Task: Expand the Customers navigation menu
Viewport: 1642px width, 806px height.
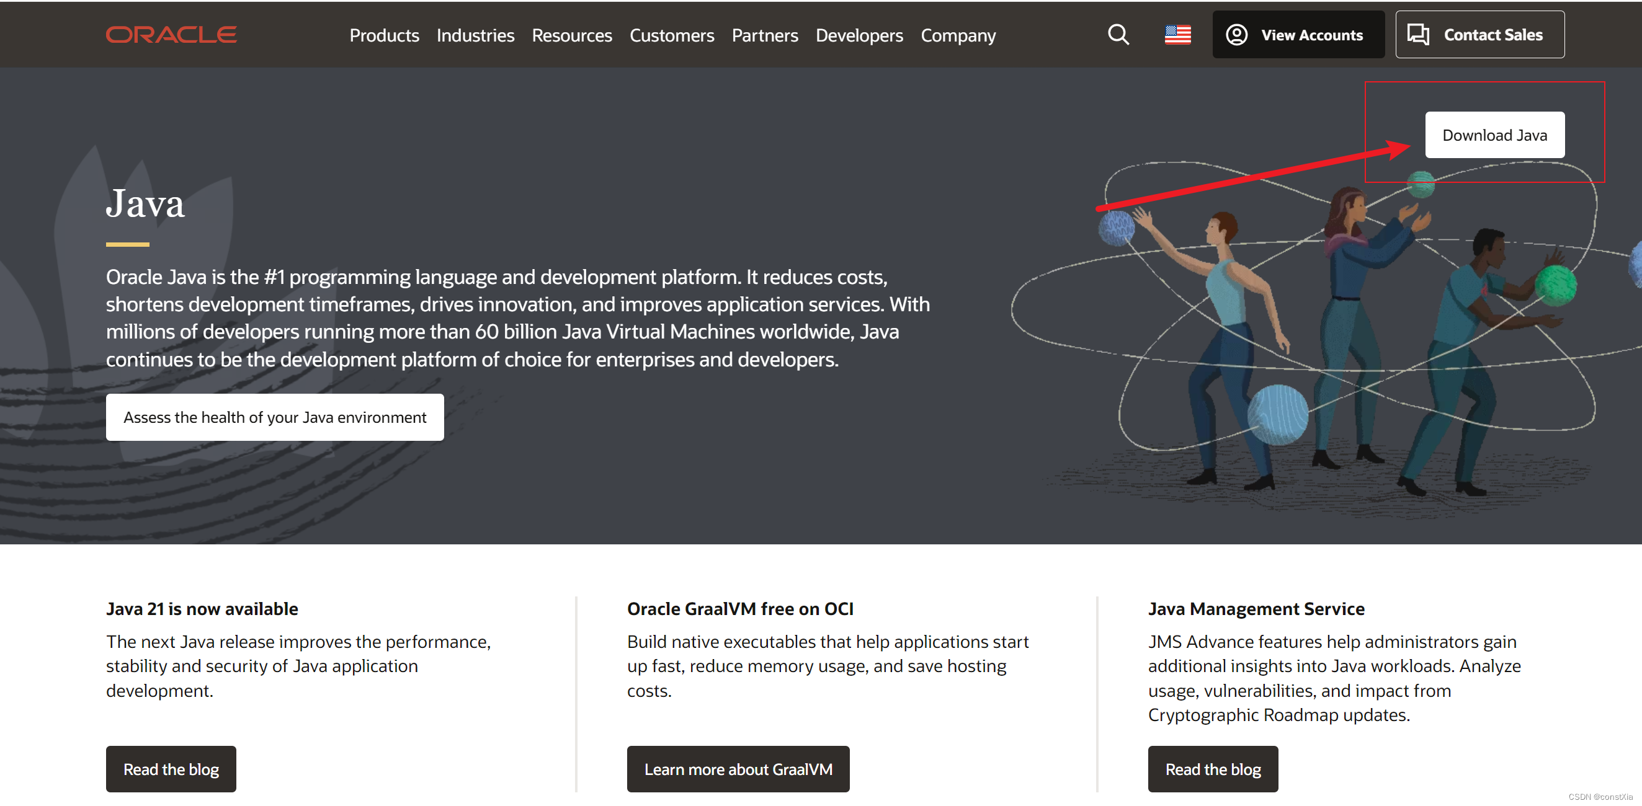Action: [x=671, y=35]
